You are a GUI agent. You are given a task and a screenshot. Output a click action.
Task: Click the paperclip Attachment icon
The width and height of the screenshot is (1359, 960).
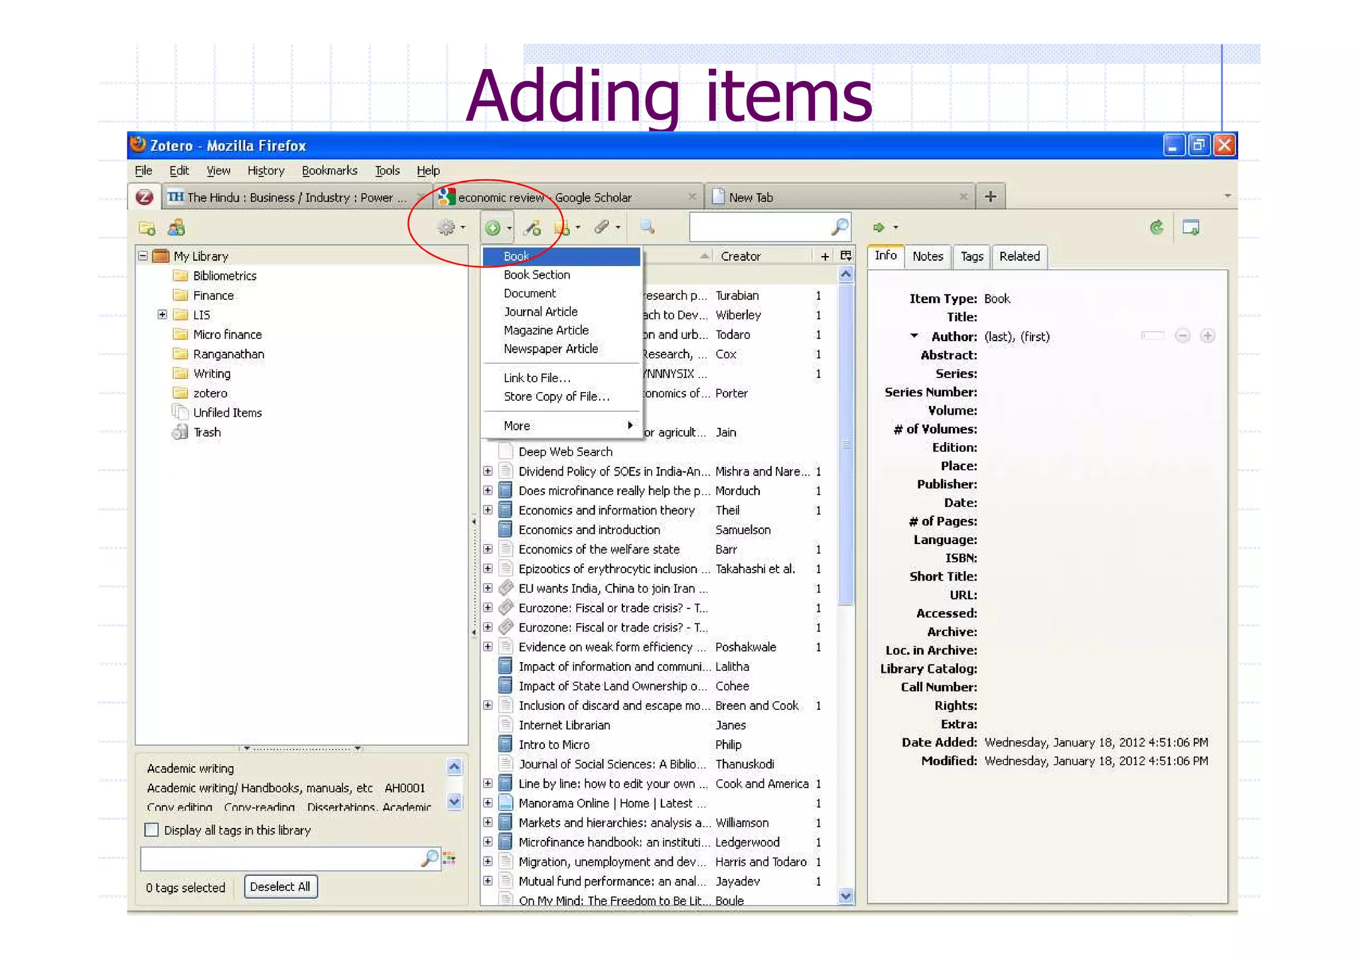(602, 228)
